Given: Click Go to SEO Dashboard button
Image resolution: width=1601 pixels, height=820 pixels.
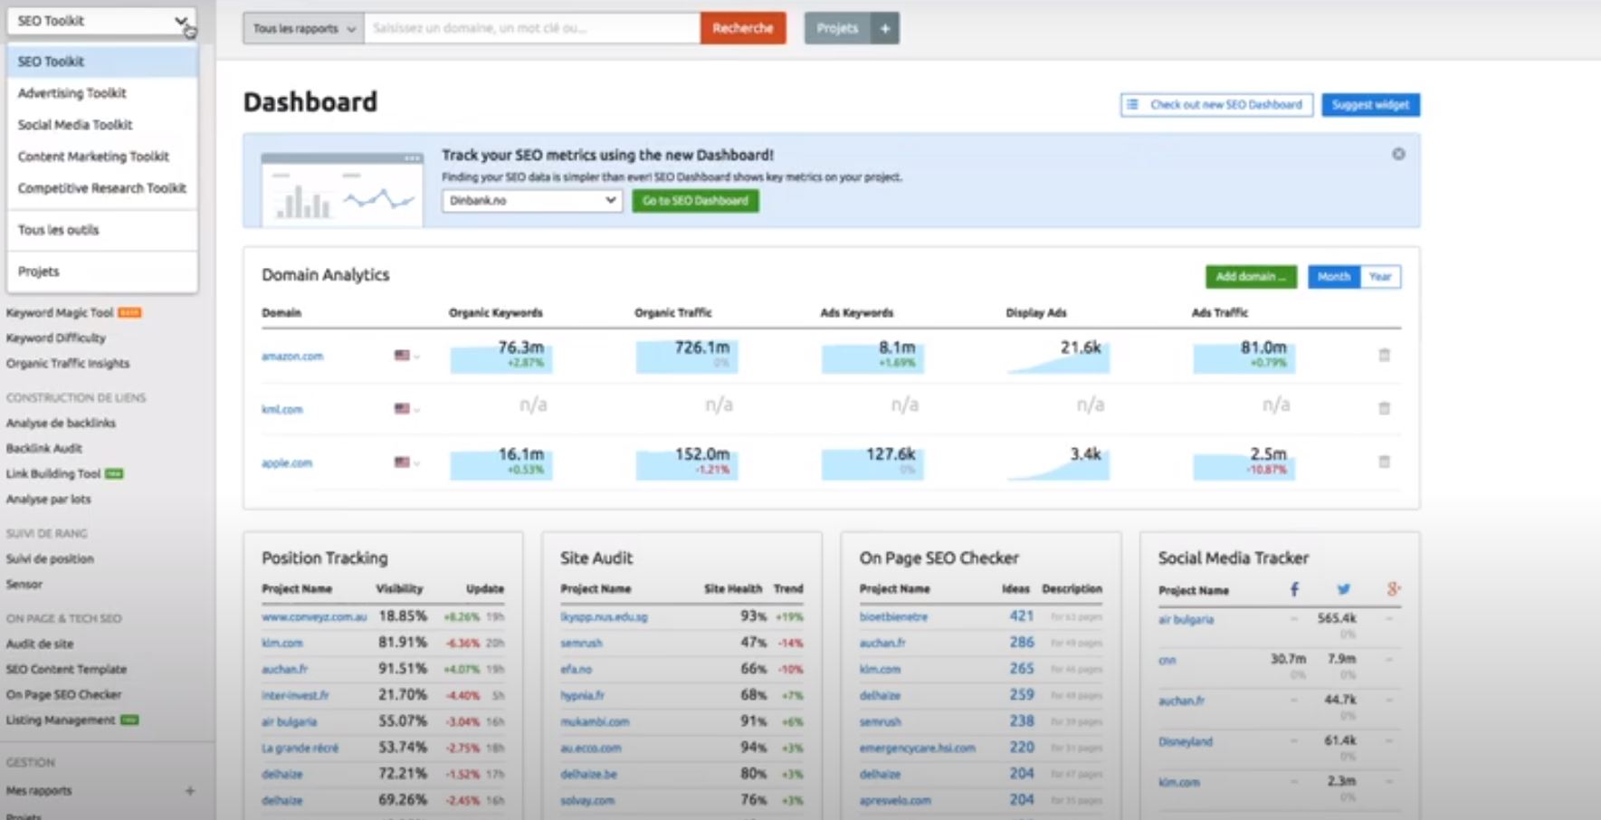Looking at the screenshot, I should (695, 201).
